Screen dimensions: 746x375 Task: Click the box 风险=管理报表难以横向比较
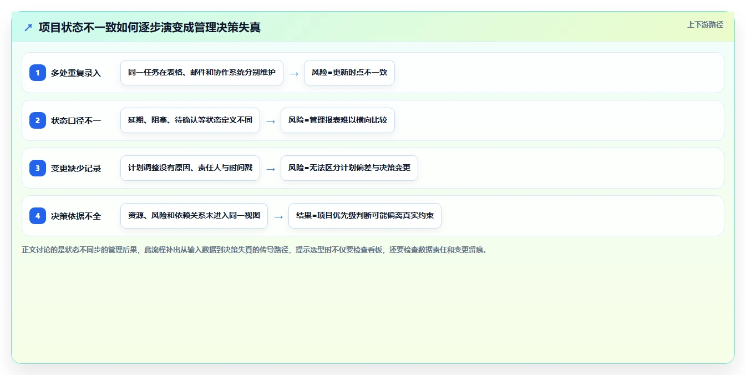click(x=338, y=120)
